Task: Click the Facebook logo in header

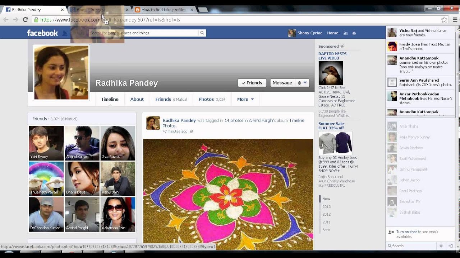Action: [x=42, y=33]
